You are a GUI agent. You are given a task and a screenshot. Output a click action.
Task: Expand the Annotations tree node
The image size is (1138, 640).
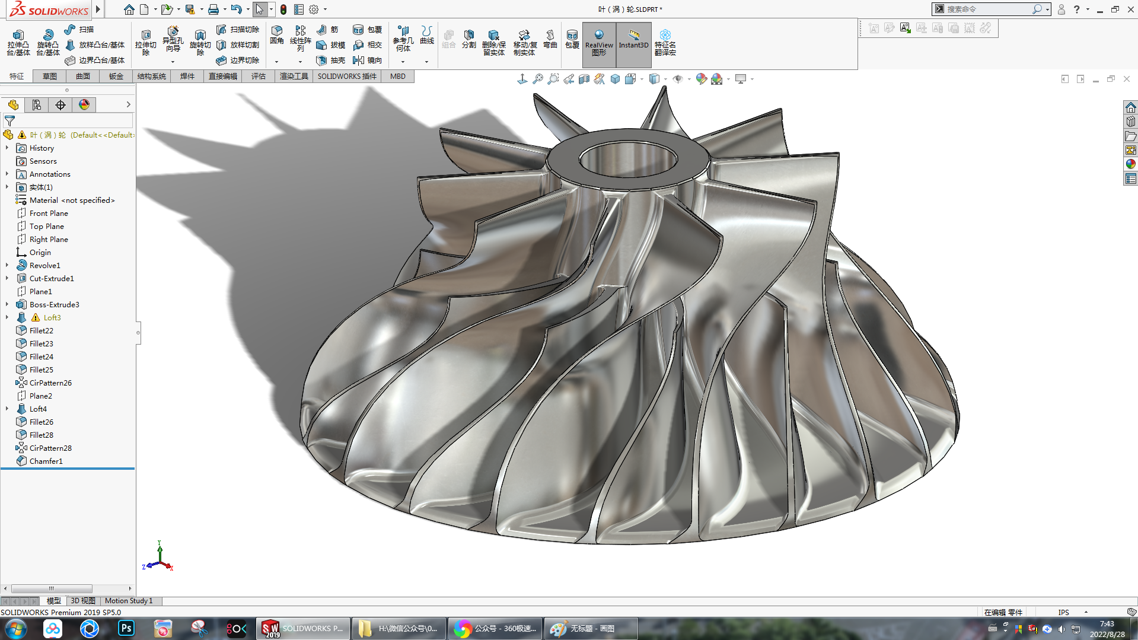tap(7, 174)
